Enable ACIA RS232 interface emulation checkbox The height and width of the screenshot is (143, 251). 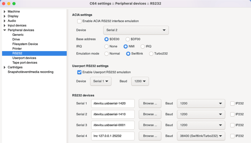point(79,21)
